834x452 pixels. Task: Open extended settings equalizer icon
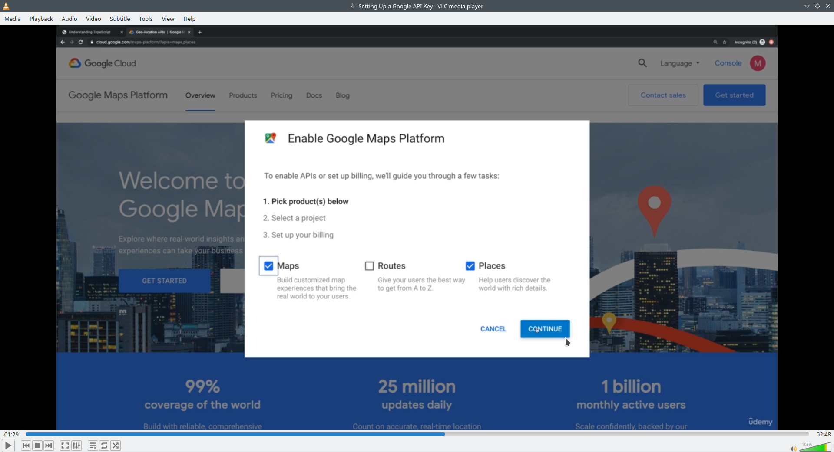tap(76, 445)
